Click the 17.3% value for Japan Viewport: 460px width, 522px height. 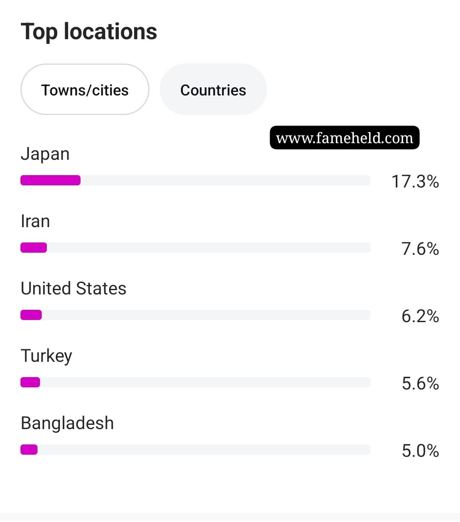[415, 181]
